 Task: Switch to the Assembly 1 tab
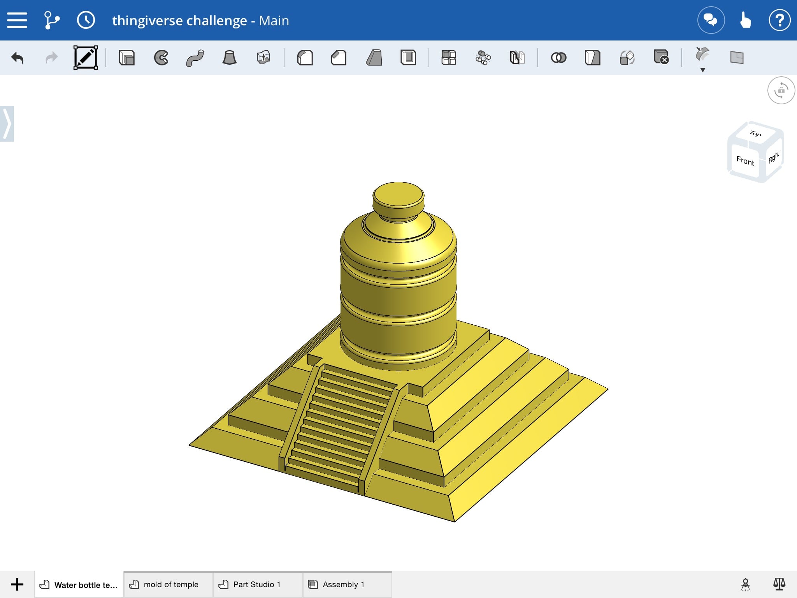tap(347, 584)
